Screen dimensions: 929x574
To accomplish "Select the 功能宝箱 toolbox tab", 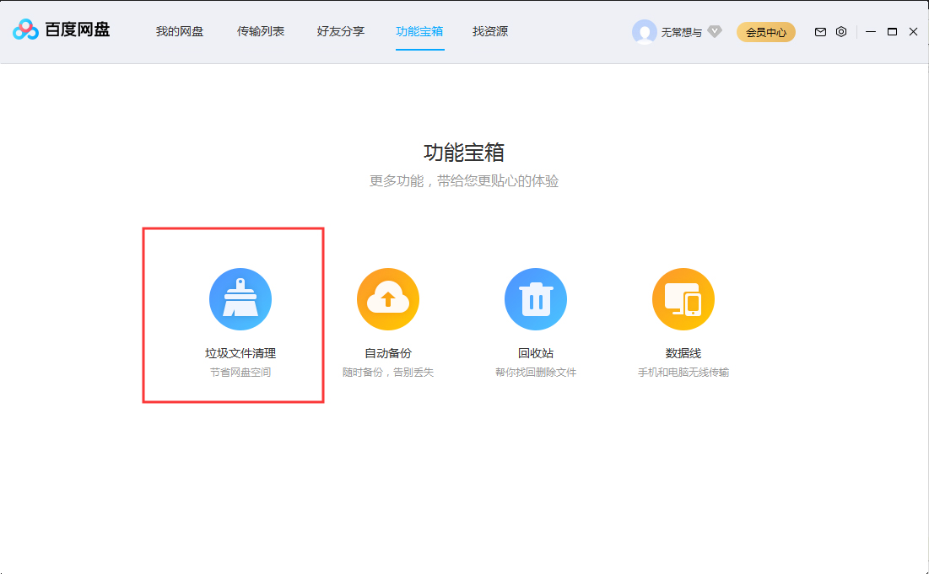I will point(420,31).
